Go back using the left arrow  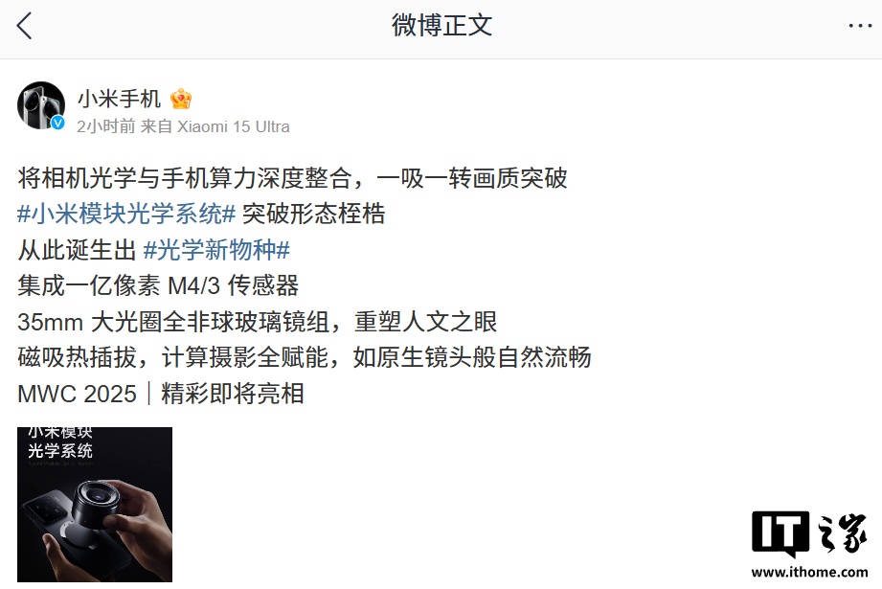(24, 26)
